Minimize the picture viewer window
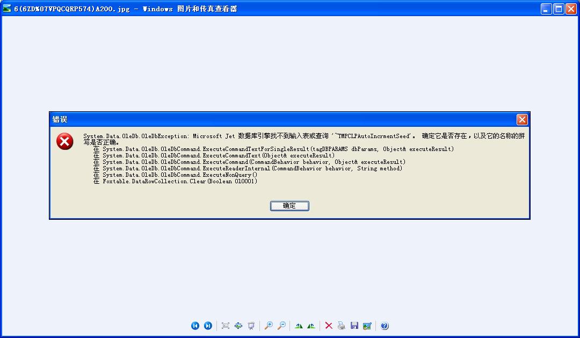Screen dimensions: 580x338 click(x=546, y=9)
